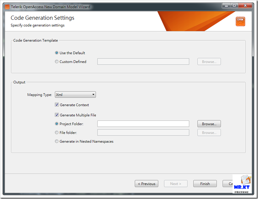This screenshot has width=258, height=199.
Task: Close the Domain Model Wizard window
Action: click(245, 6)
